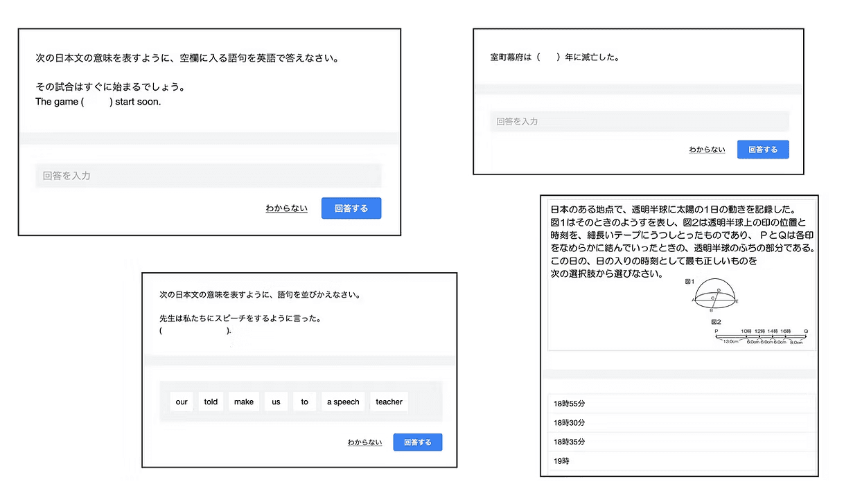Select the word chip 'us'

tap(275, 402)
